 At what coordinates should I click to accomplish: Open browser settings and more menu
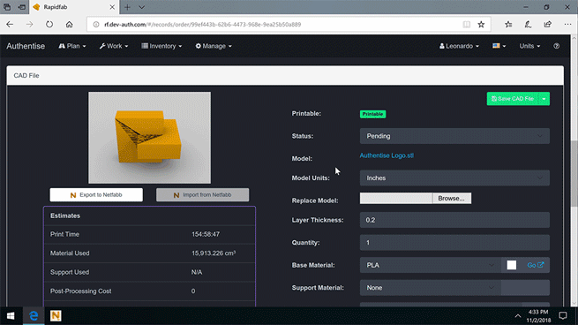click(x=567, y=25)
